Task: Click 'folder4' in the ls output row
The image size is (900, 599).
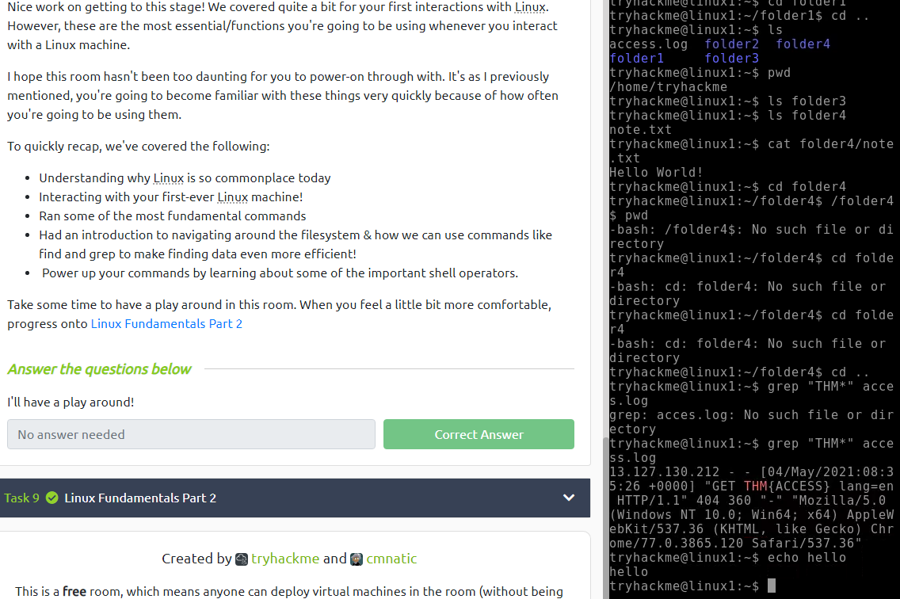Action: click(803, 44)
